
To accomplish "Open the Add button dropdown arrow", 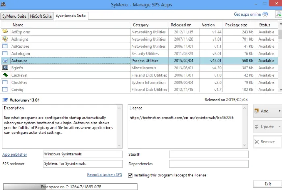I will pos(280,111).
